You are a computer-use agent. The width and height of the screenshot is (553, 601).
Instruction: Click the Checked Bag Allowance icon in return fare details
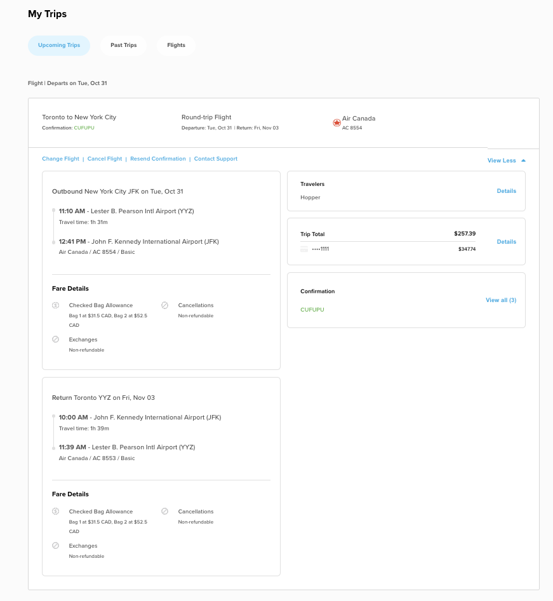pyautogui.click(x=55, y=512)
